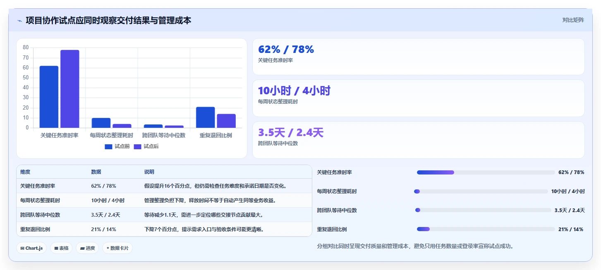Click the 重复返回比例 label in the progress list
Viewport: 601px width, 270px height.
[x=332, y=229]
